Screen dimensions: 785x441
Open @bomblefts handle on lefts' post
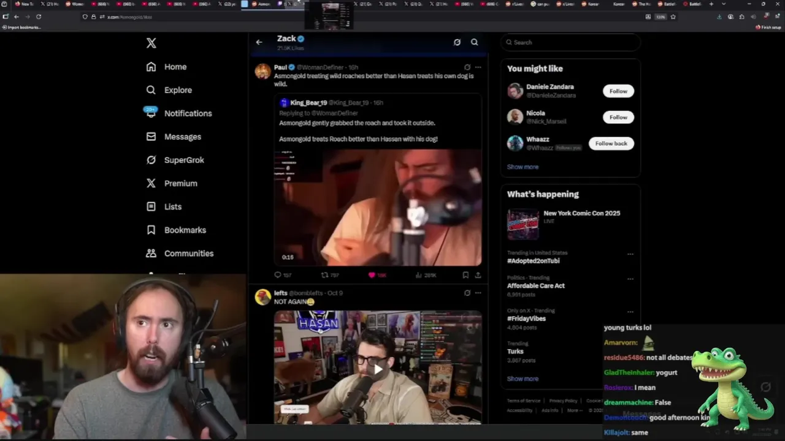coord(307,293)
